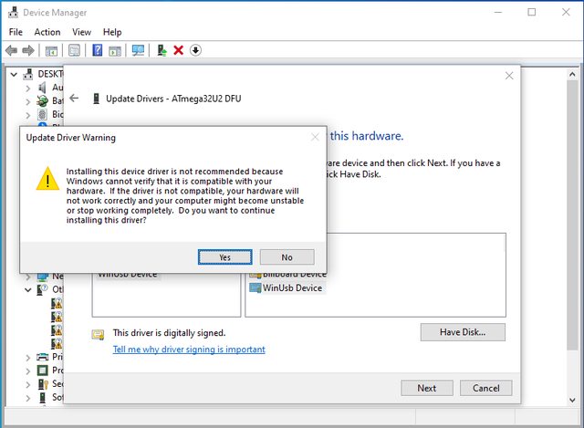Select WinUsb Device with icon in model list
Viewport: 584px width, 428px height.
287,288
